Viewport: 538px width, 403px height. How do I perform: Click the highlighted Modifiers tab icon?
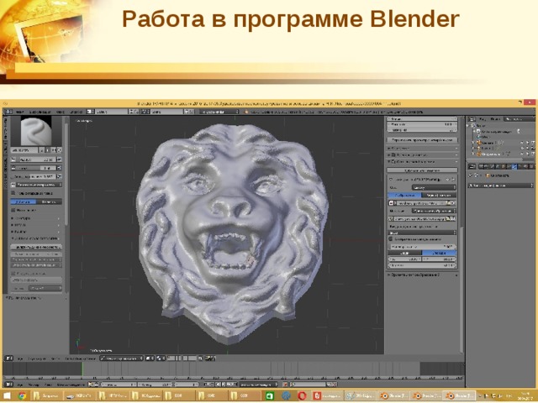click(514, 166)
